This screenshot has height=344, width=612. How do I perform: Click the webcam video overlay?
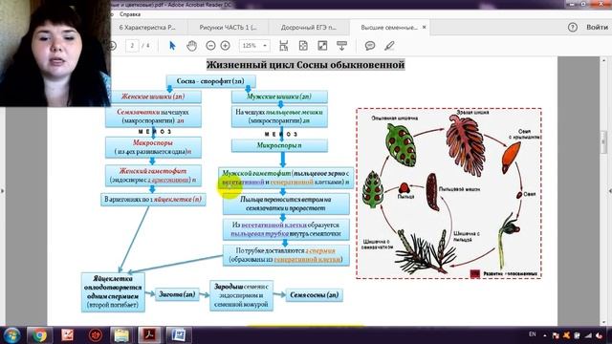click(55, 54)
